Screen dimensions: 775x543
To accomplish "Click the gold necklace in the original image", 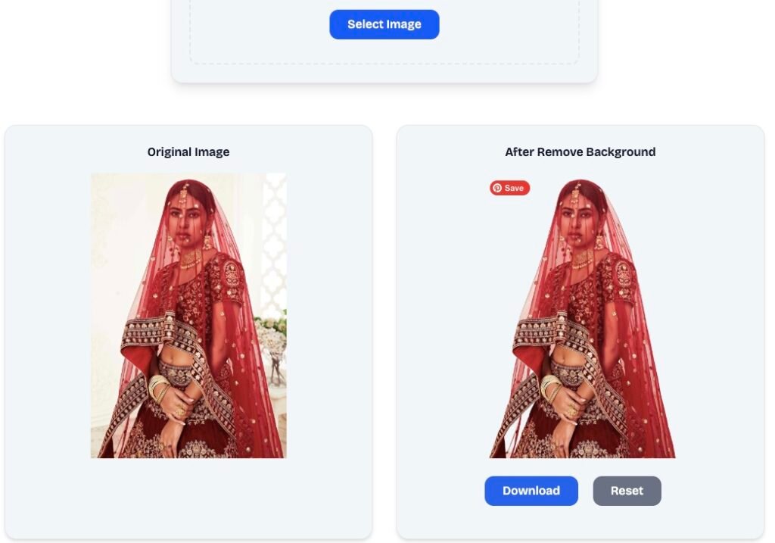I will tap(189, 259).
